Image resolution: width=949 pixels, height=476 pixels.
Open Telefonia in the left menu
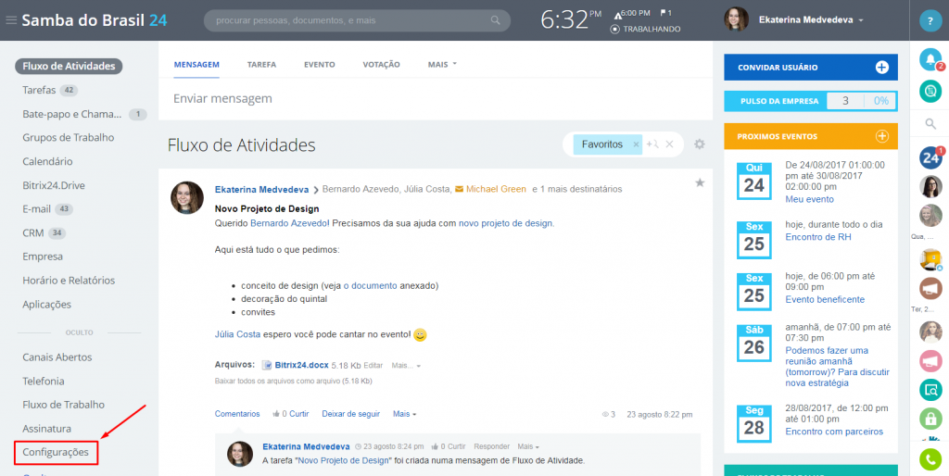[44, 381]
